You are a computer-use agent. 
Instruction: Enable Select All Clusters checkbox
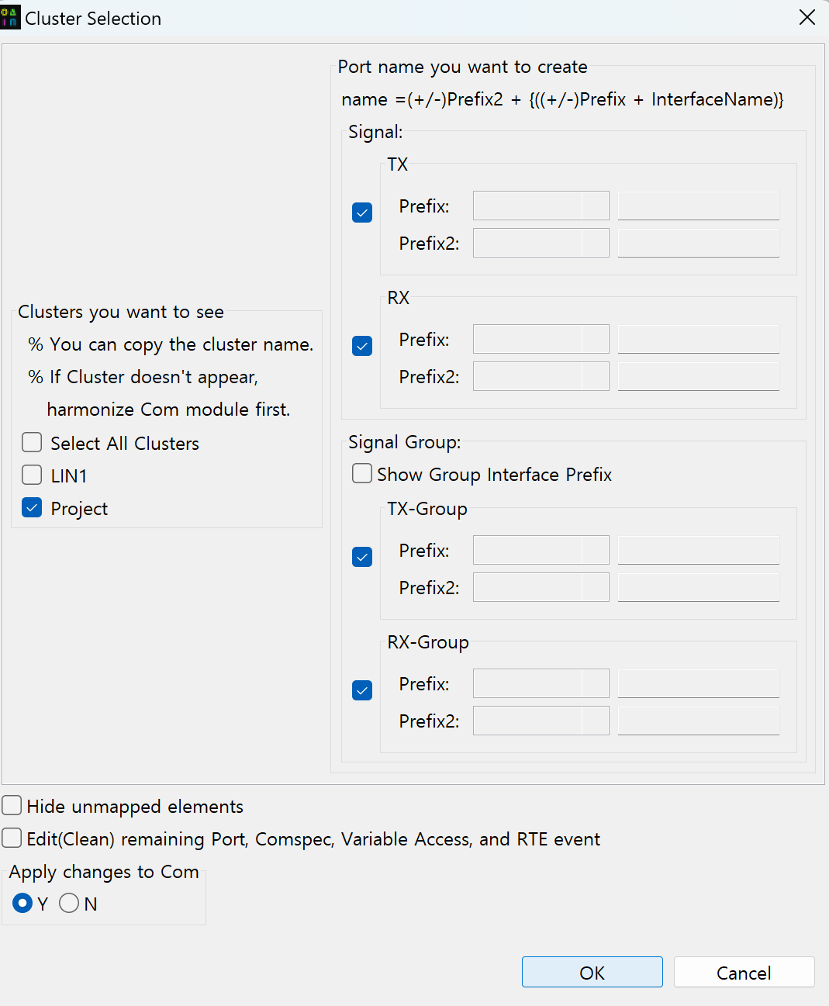pyautogui.click(x=32, y=443)
